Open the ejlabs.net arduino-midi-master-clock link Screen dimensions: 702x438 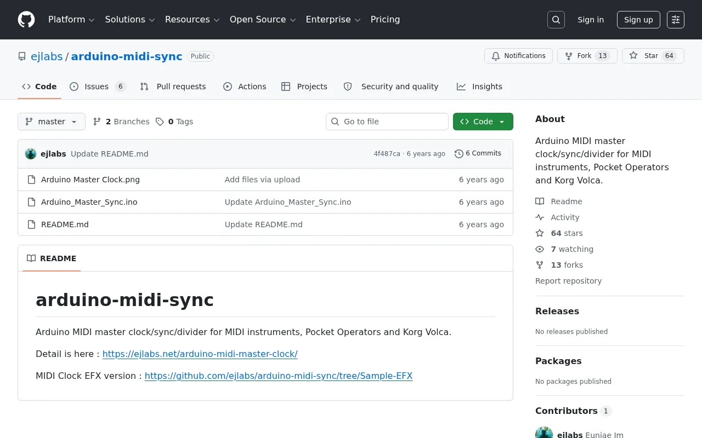coord(200,354)
